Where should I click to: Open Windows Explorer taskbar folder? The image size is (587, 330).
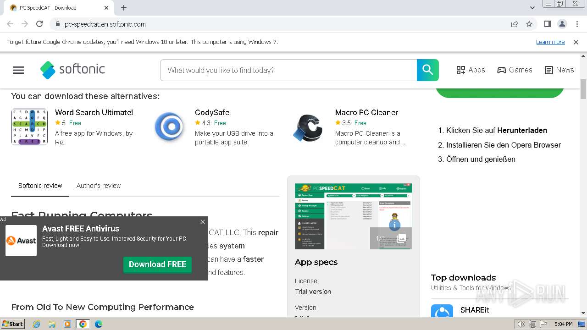coord(52,324)
